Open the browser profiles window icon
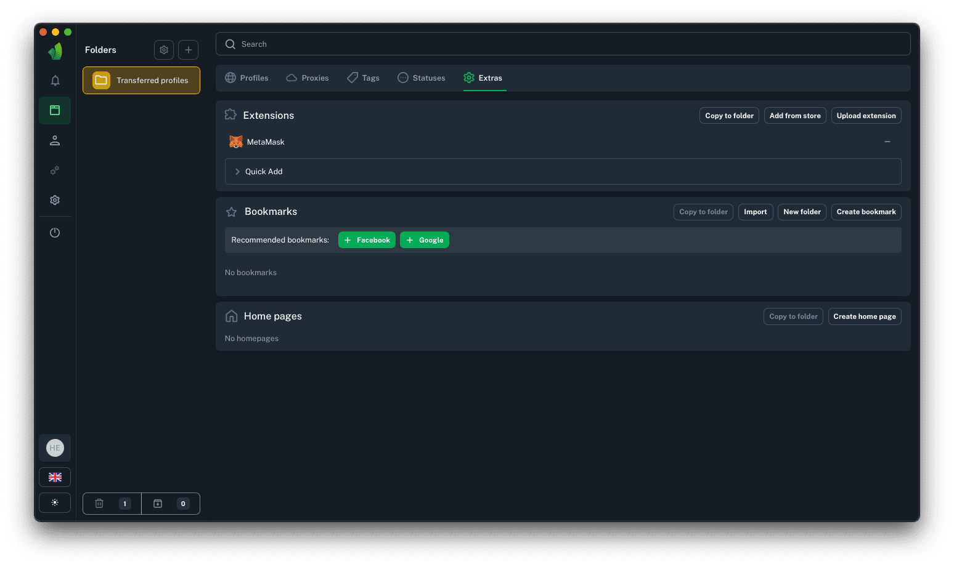This screenshot has height=567, width=954. (x=55, y=111)
